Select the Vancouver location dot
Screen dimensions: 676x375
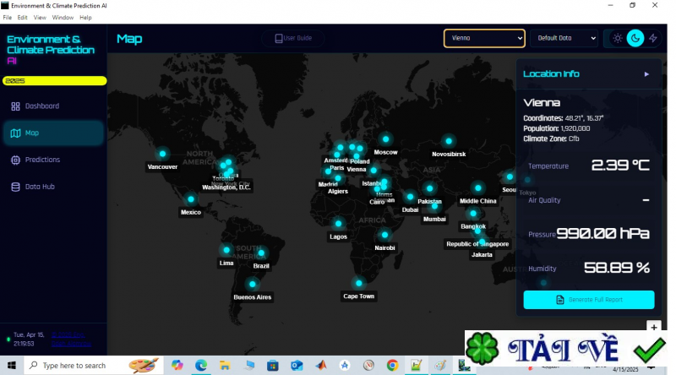click(162, 154)
